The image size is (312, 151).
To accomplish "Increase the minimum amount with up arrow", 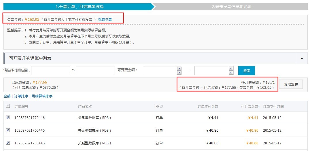I will (179, 69).
